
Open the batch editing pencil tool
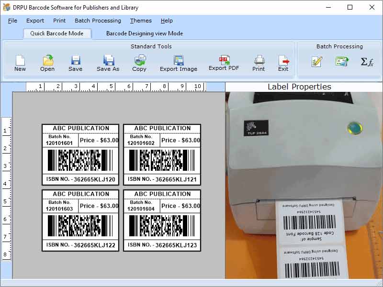pyautogui.click(x=316, y=62)
